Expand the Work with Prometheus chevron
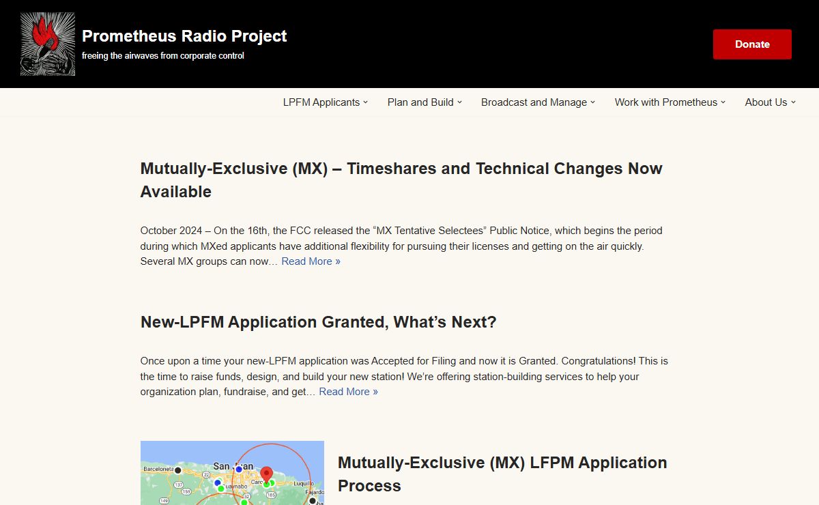Image resolution: width=819 pixels, height=505 pixels. pyautogui.click(x=723, y=102)
